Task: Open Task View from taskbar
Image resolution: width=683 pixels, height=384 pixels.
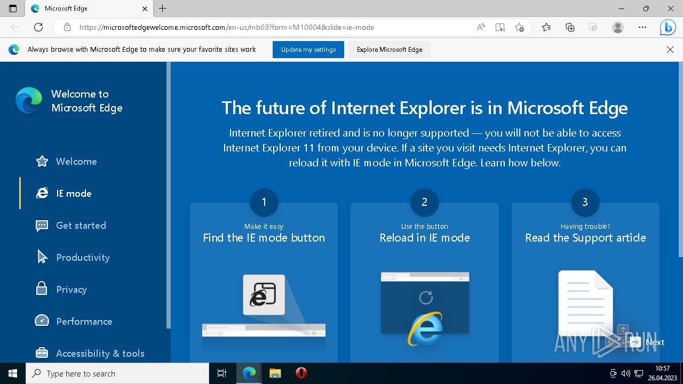Action: coord(222,373)
